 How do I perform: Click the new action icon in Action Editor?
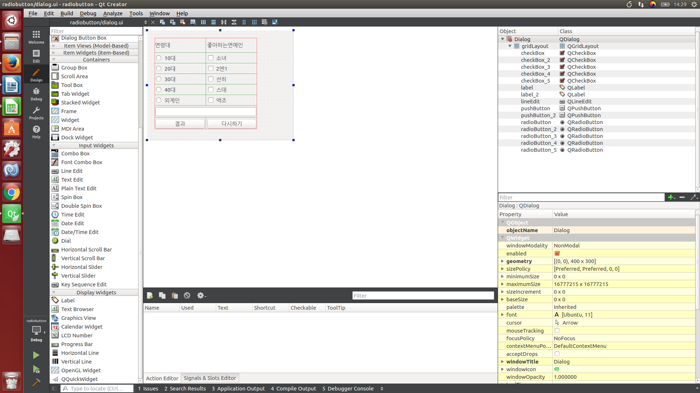150,295
